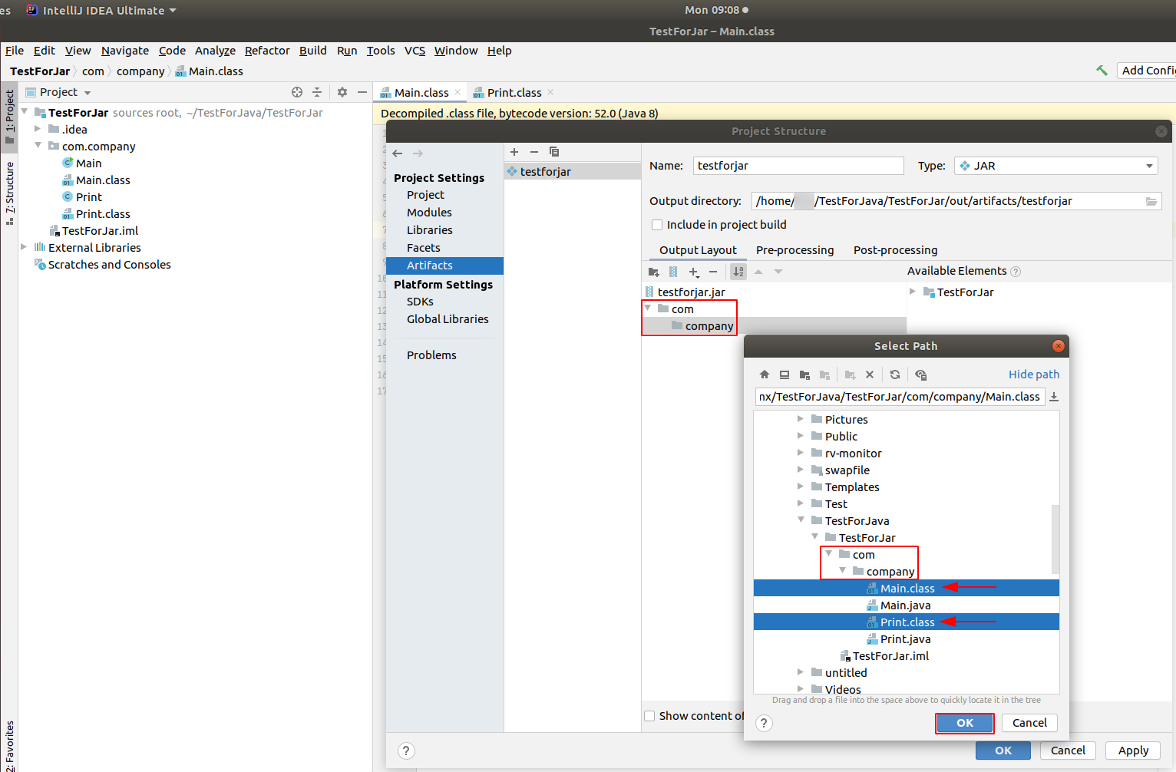Click the Hide path link
The width and height of the screenshot is (1176, 772).
pyautogui.click(x=1034, y=374)
